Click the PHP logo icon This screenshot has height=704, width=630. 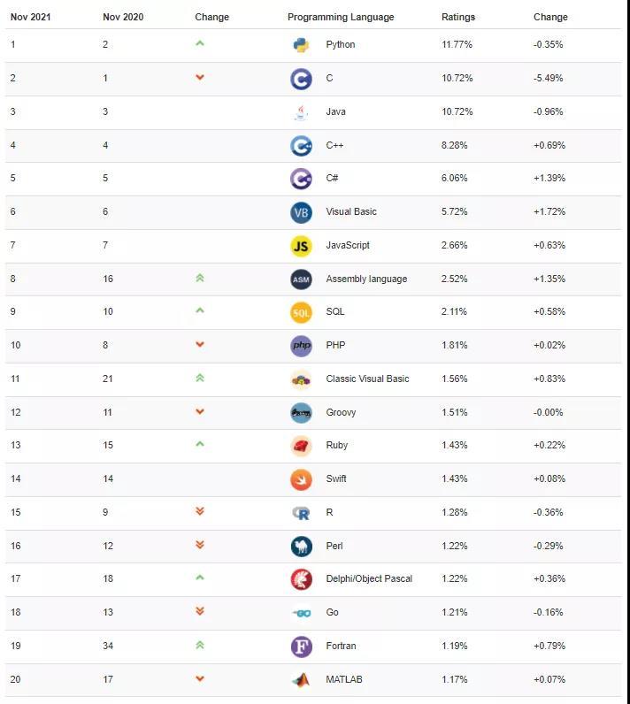pos(301,346)
